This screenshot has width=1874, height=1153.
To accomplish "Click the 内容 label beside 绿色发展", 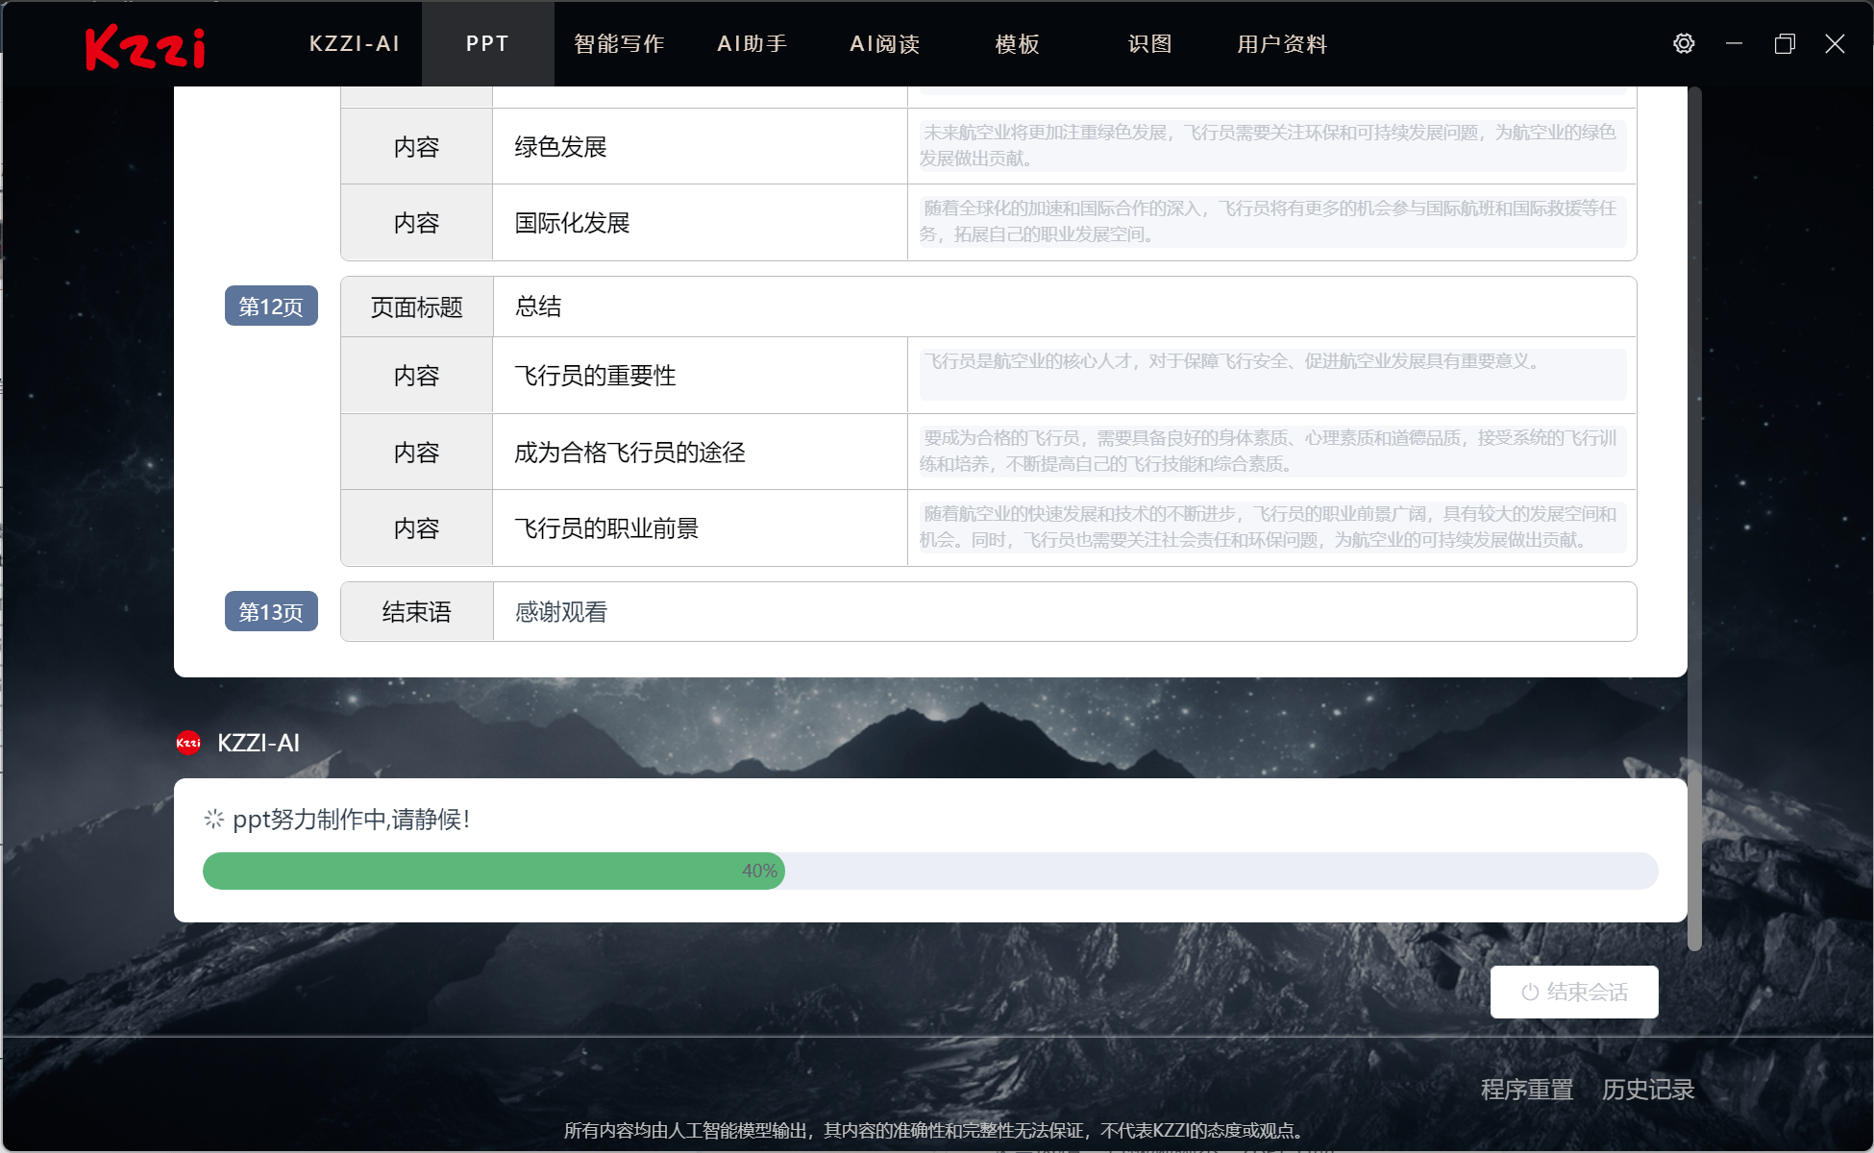I will 417,146.
